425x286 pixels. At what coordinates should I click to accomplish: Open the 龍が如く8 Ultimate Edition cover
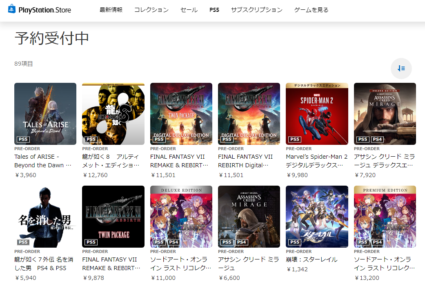click(x=113, y=114)
